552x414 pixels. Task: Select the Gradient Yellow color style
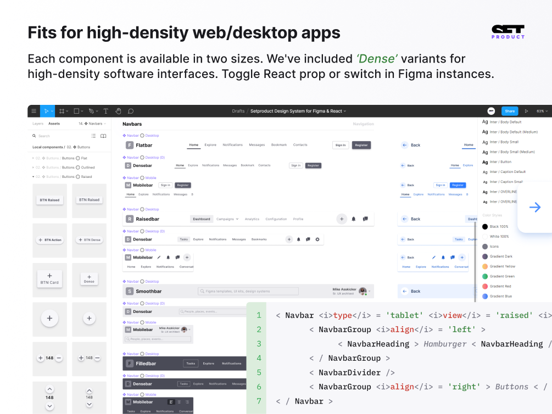(499, 266)
